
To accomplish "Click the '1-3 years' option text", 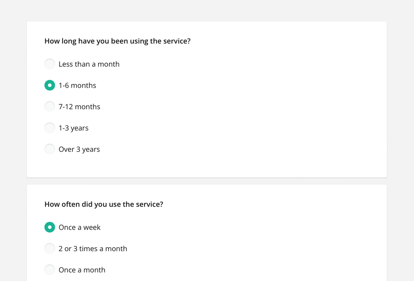I will click(73, 128).
